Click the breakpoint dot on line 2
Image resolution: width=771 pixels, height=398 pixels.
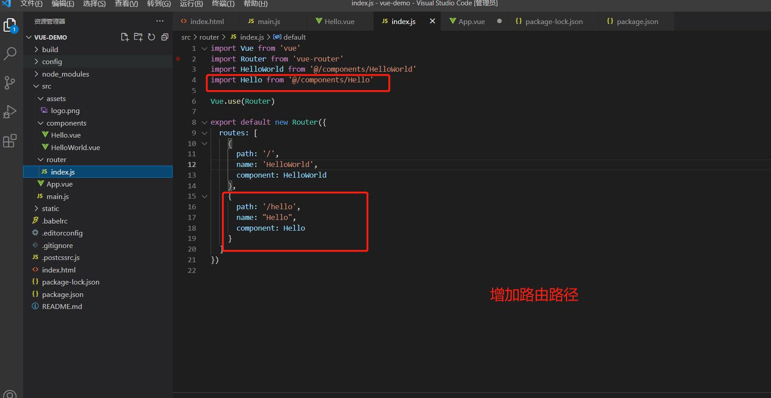[x=178, y=59]
